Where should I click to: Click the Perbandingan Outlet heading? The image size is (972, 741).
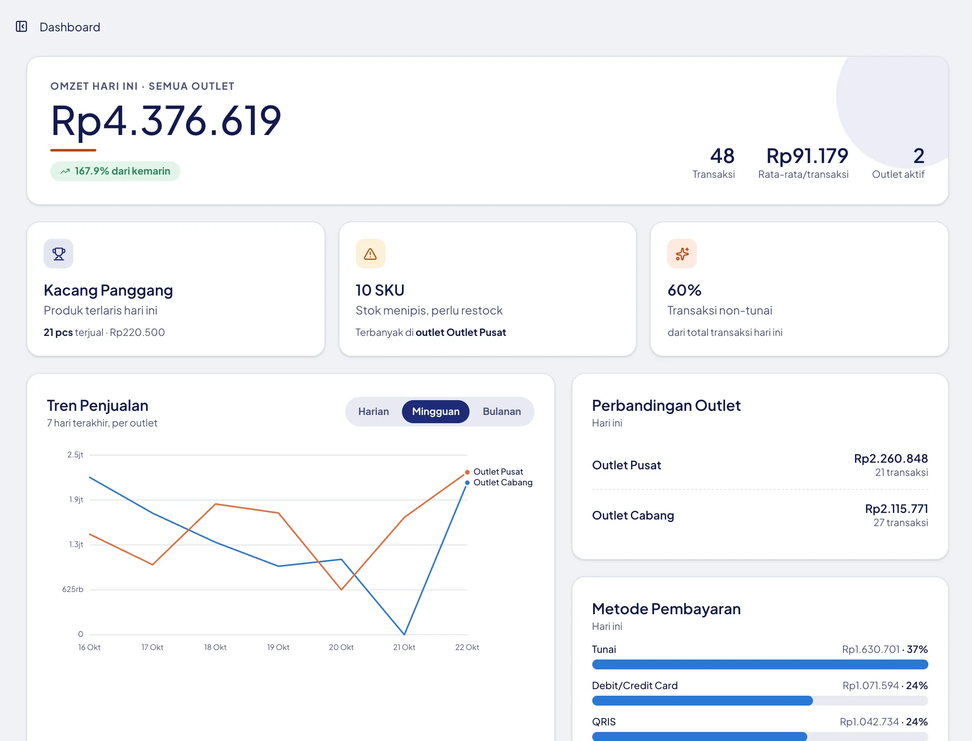click(666, 406)
